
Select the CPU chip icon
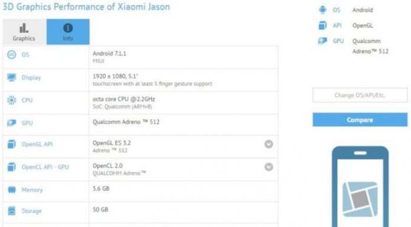[12, 100]
